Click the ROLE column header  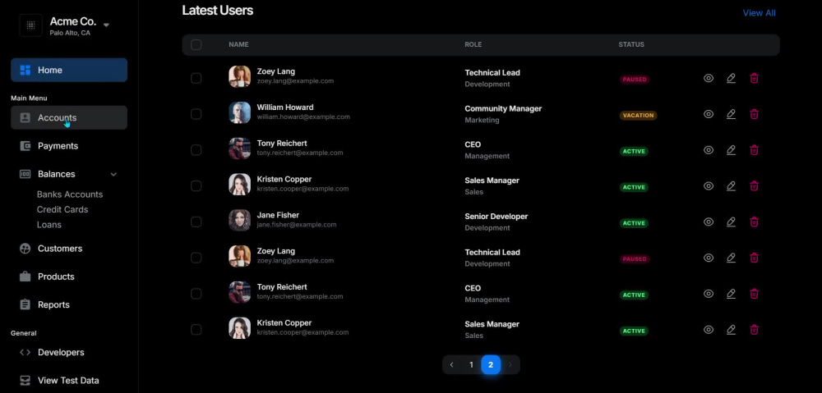[x=473, y=44]
